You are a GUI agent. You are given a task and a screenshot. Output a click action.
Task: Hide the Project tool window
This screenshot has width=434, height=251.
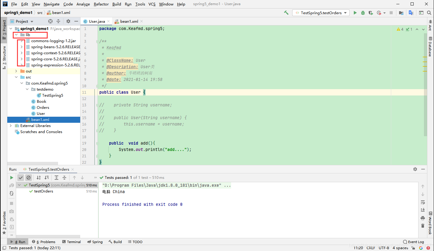(x=76, y=21)
